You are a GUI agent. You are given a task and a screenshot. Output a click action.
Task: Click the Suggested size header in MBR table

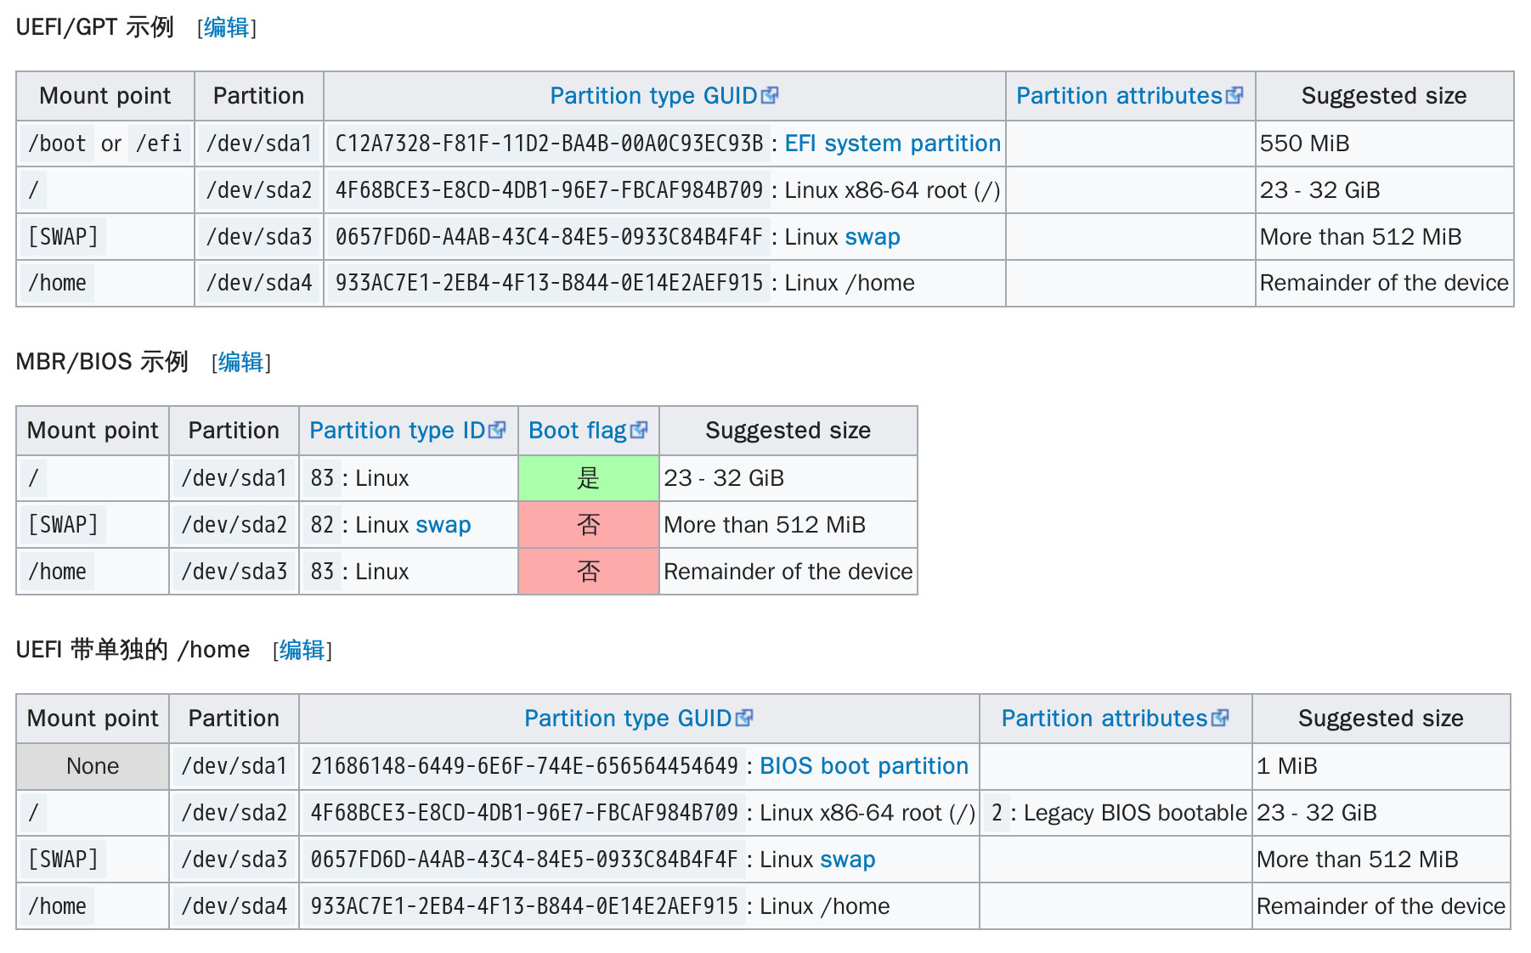point(788,431)
